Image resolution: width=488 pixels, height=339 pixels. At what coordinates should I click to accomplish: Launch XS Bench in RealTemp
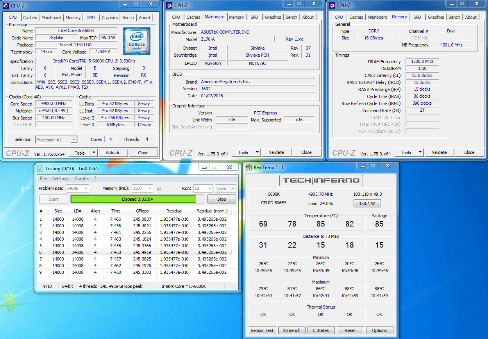click(291, 330)
